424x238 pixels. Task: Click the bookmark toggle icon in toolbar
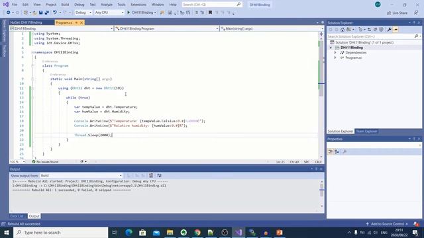coord(210,13)
